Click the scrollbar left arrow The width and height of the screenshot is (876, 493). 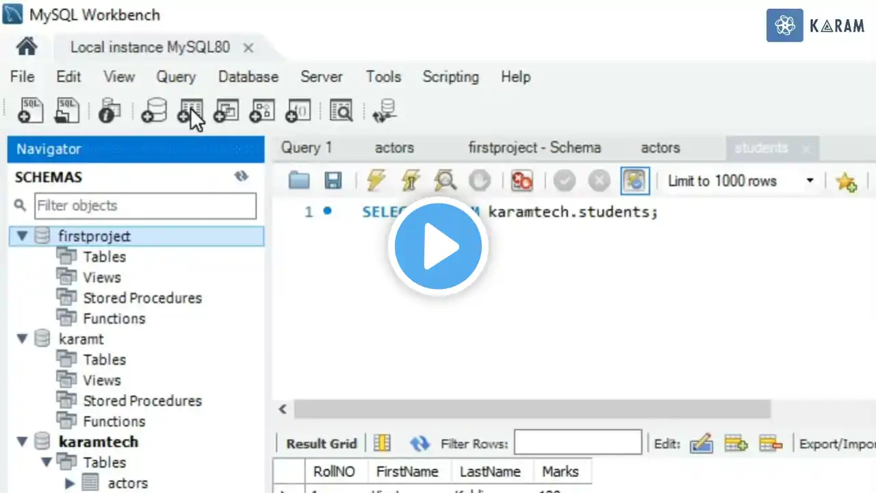pos(283,409)
